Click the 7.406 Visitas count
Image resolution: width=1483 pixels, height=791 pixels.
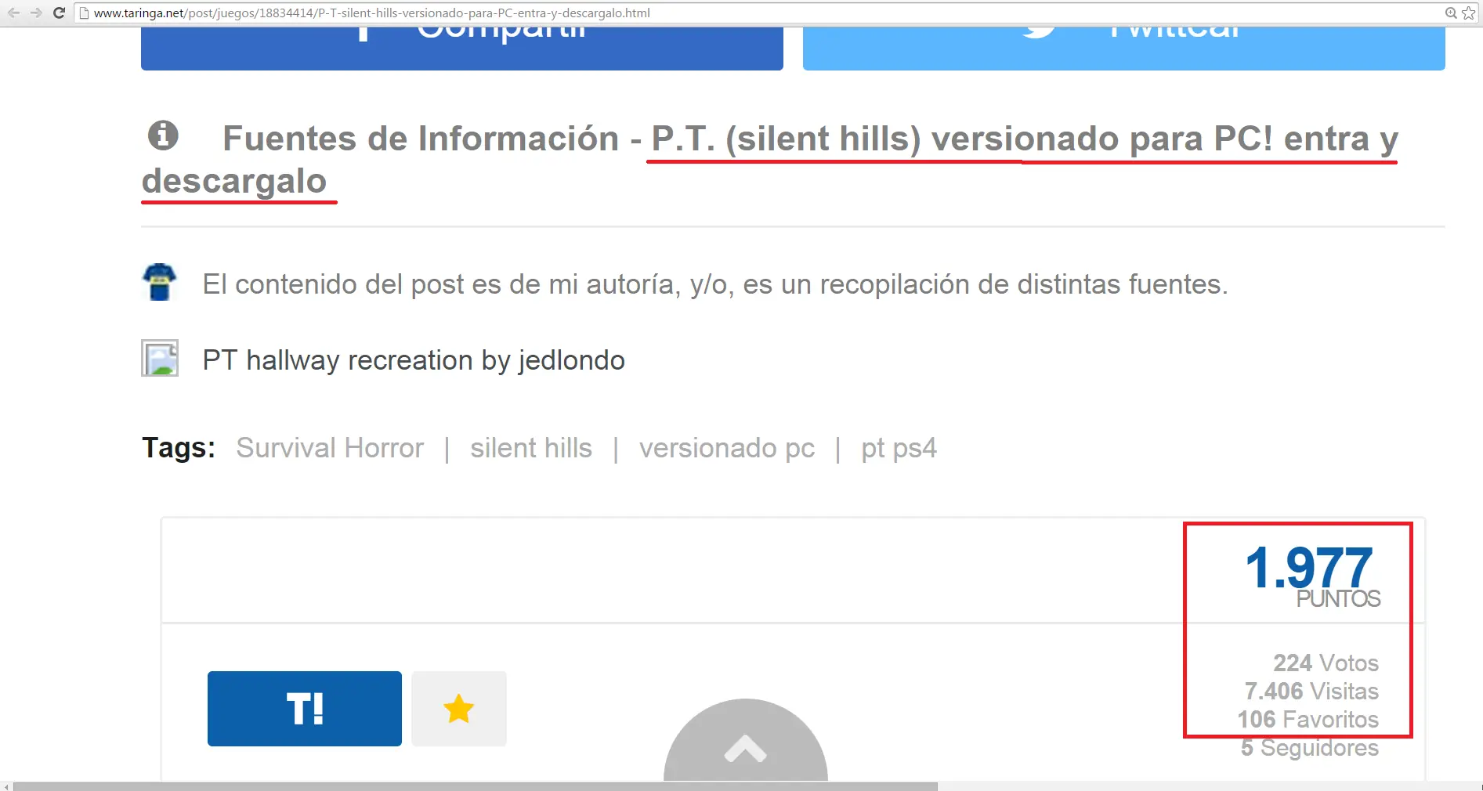pyautogui.click(x=1311, y=692)
